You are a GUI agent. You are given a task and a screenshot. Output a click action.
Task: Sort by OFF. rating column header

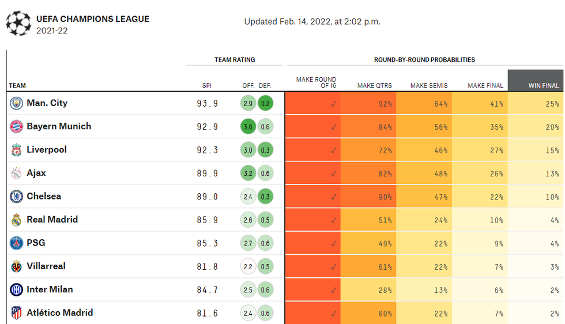click(248, 86)
